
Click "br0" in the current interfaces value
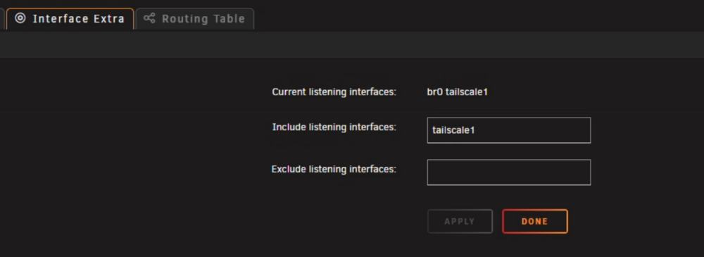[434, 92]
